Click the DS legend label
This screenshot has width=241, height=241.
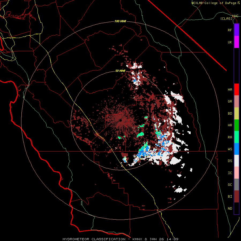point(230,161)
